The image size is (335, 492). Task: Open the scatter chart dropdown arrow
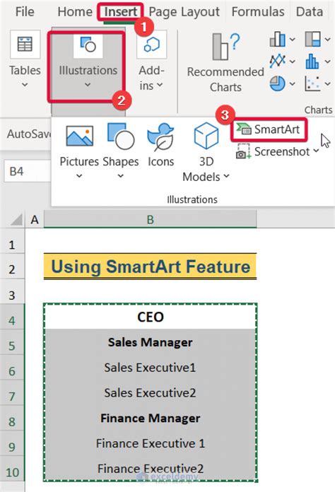coord(327,84)
